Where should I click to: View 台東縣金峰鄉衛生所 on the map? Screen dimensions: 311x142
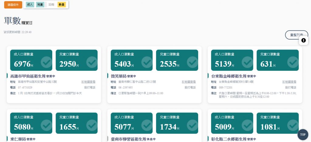tap(289, 82)
